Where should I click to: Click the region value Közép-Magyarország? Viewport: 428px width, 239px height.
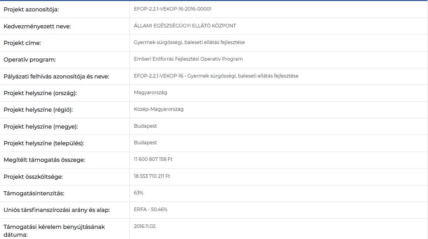click(159, 109)
